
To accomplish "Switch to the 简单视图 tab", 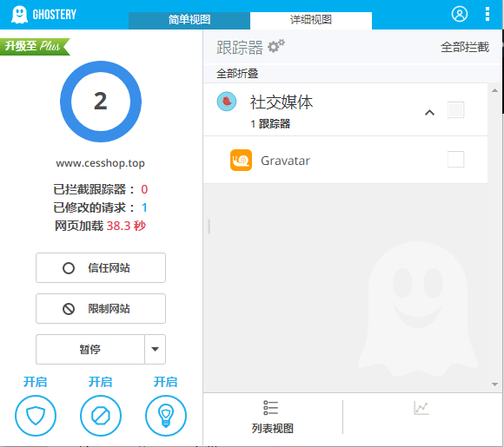I will tap(189, 20).
